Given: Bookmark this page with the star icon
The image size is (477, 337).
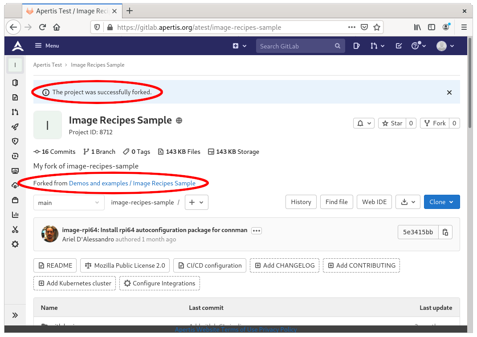Looking at the screenshot, I should click(377, 27).
